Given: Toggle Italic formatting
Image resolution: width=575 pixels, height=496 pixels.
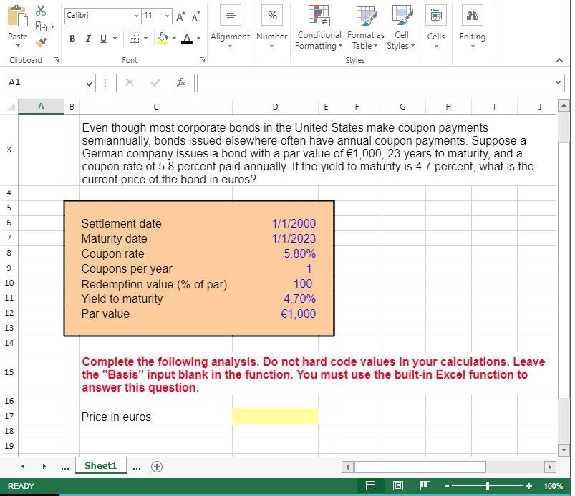Looking at the screenshot, I should click(x=88, y=39).
